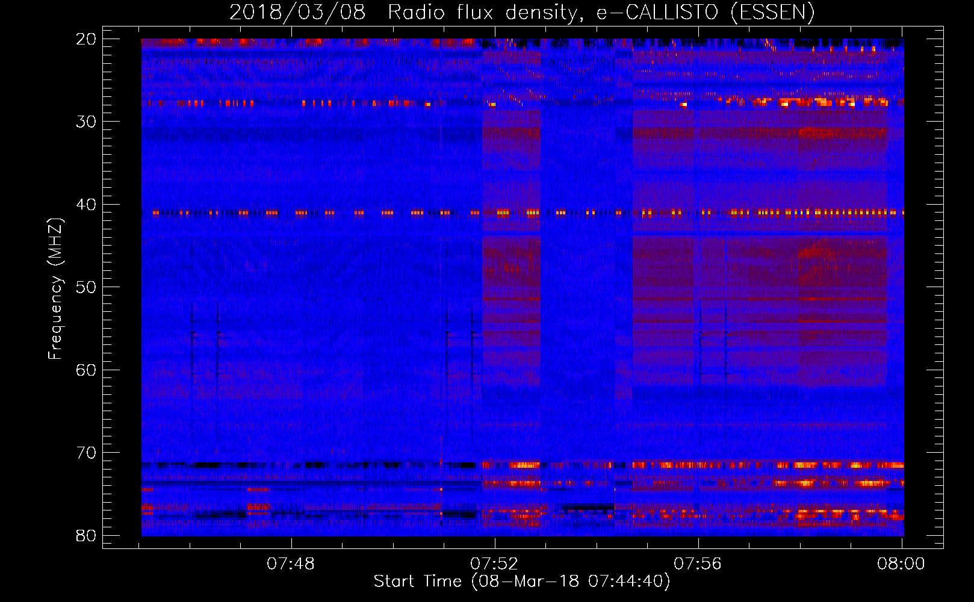974x602 pixels.
Task: Click the 08:00 time tick label
Action: coord(901,564)
